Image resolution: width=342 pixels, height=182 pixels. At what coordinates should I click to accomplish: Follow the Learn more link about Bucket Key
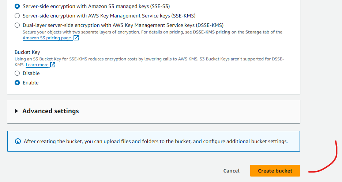pos(37,65)
